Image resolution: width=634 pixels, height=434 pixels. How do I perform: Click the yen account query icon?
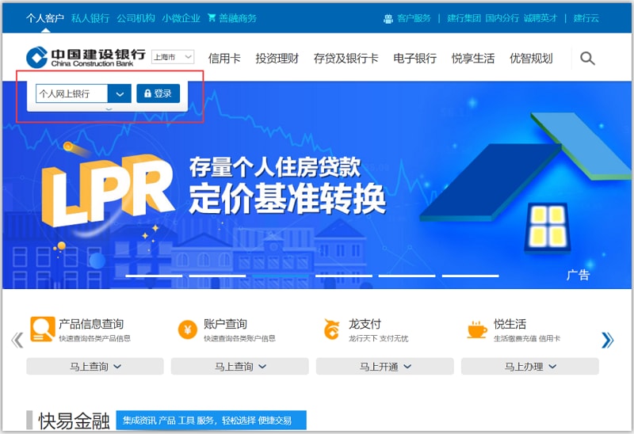coord(187,329)
